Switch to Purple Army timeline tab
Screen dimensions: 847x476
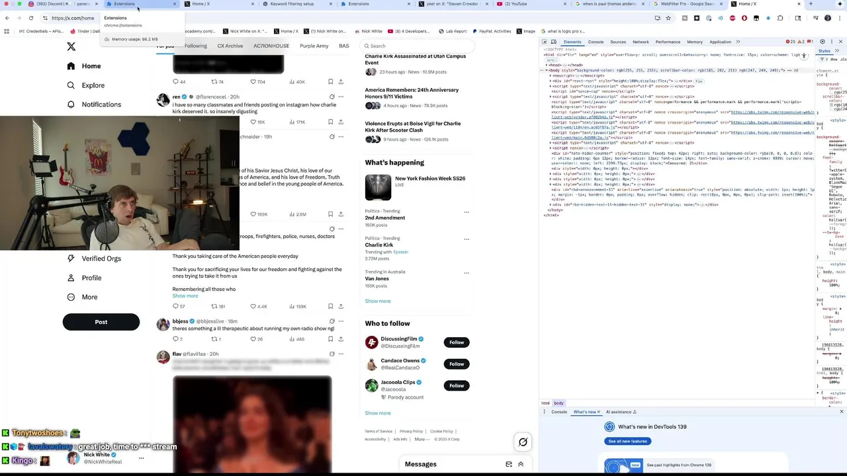click(x=314, y=46)
